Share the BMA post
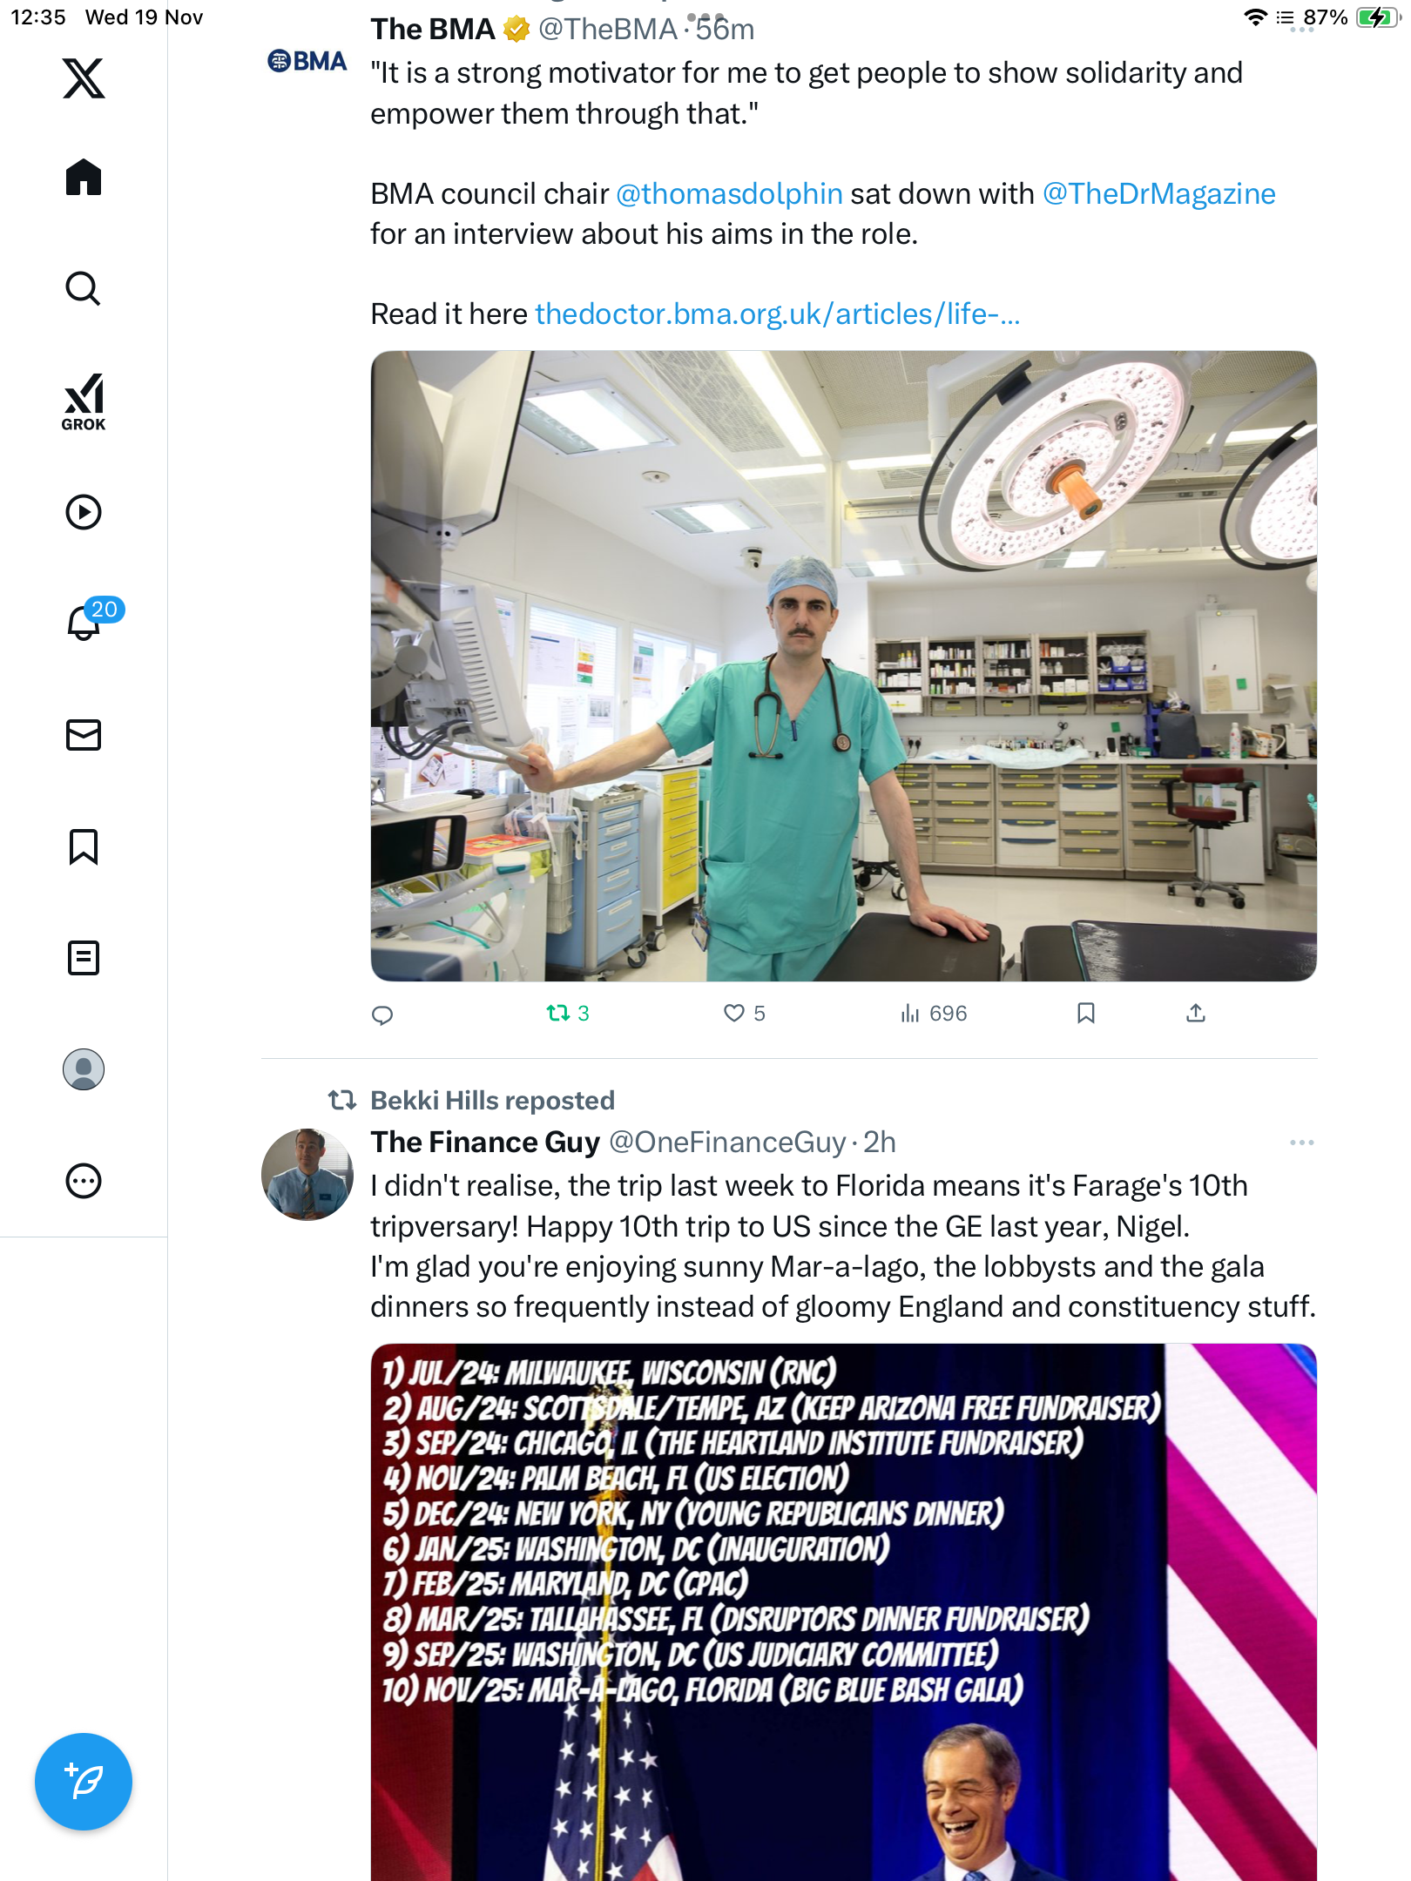Screen dimensions: 1411x1881 point(1196,1013)
